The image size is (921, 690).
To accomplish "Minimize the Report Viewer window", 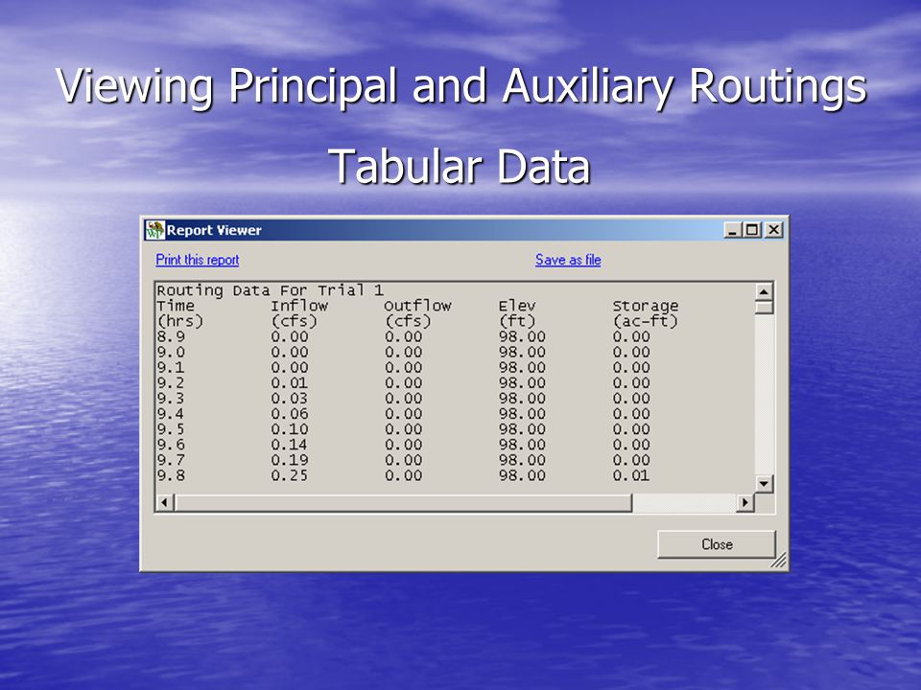I will [732, 230].
